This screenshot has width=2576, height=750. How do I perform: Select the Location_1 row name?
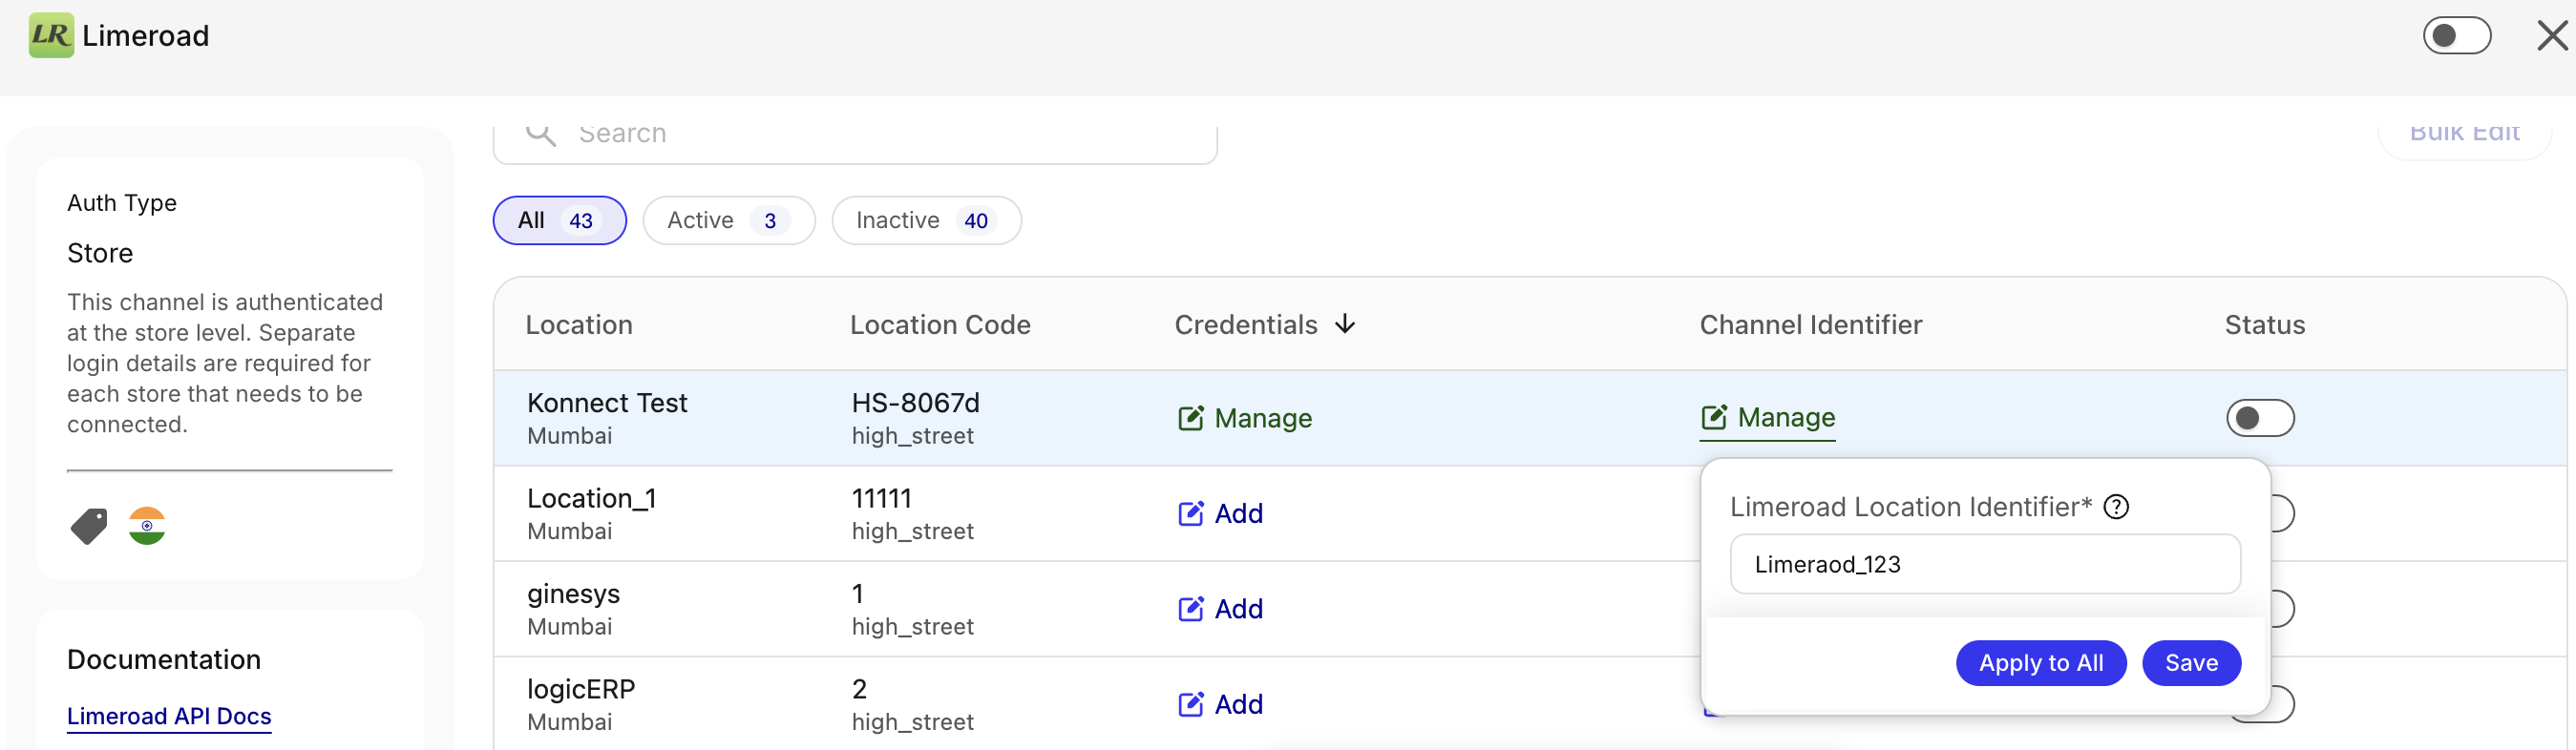pyautogui.click(x=591, y=498)
